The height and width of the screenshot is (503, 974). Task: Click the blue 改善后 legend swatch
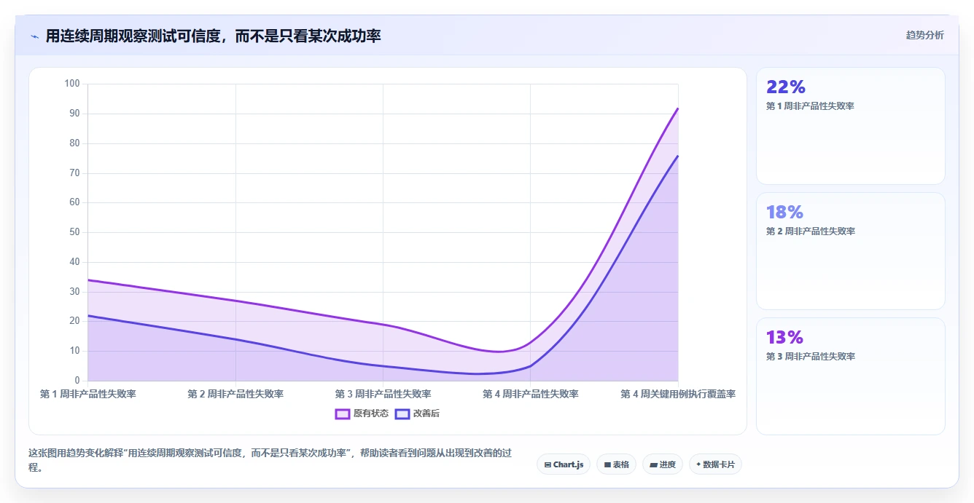(x=402, y=413)
